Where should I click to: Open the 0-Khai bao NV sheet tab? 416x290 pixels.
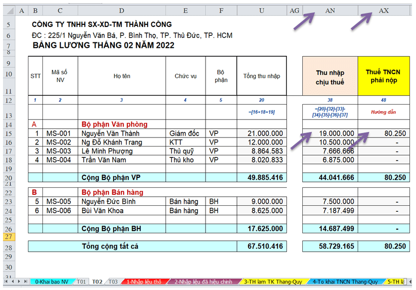tap(51, 282)
